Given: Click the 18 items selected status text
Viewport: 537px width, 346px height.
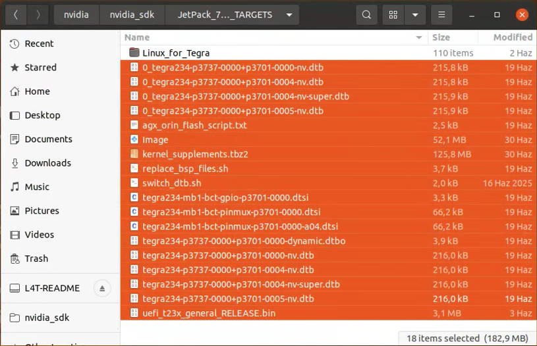Looking at the screenshot, I should (467, 339).
